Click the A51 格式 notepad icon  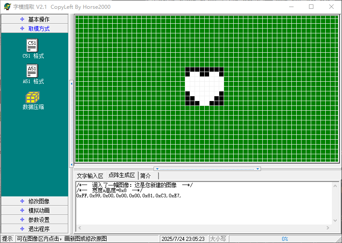(x=33, y=71)
